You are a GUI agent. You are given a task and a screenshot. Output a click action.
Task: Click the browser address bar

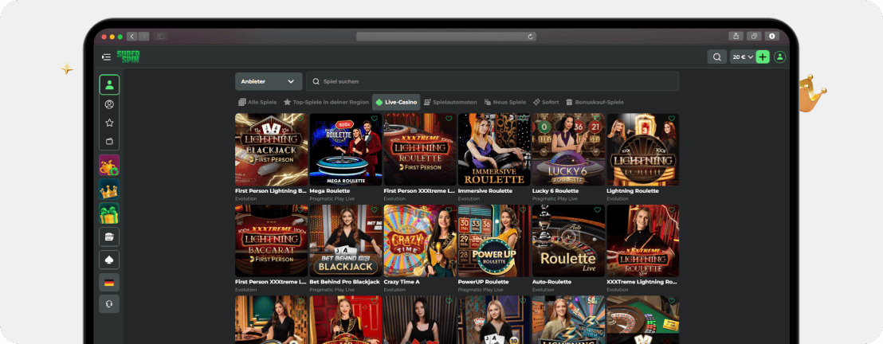(446, 36)
